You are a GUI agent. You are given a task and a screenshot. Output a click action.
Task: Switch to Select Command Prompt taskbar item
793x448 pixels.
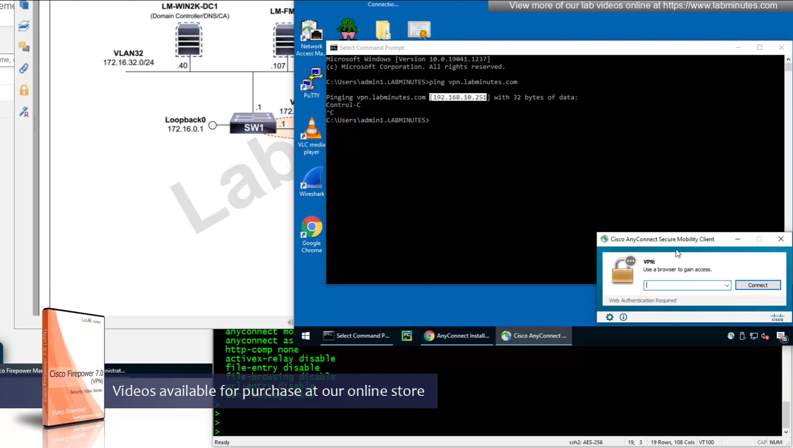click(x=357, y=336)
